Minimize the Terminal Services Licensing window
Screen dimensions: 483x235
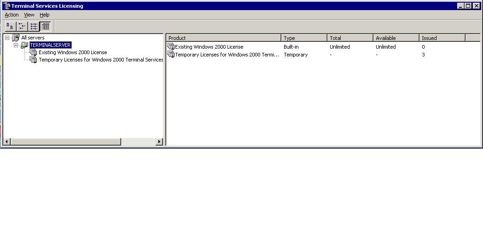460,6
